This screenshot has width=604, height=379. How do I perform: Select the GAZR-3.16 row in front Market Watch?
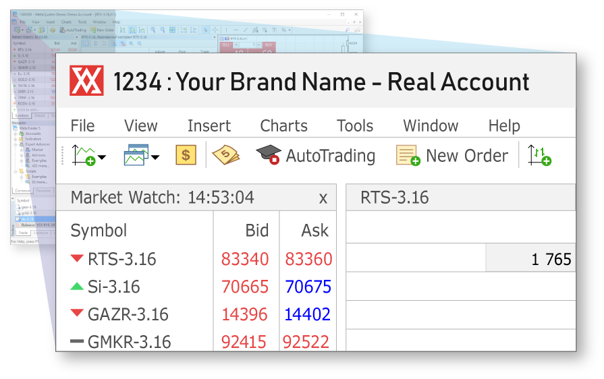click(196, 314)
